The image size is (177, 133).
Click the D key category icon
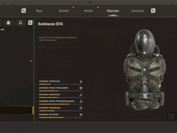30,23
